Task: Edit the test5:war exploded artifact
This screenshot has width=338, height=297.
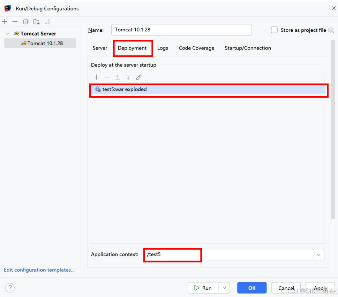Action: tap(139, 77)
